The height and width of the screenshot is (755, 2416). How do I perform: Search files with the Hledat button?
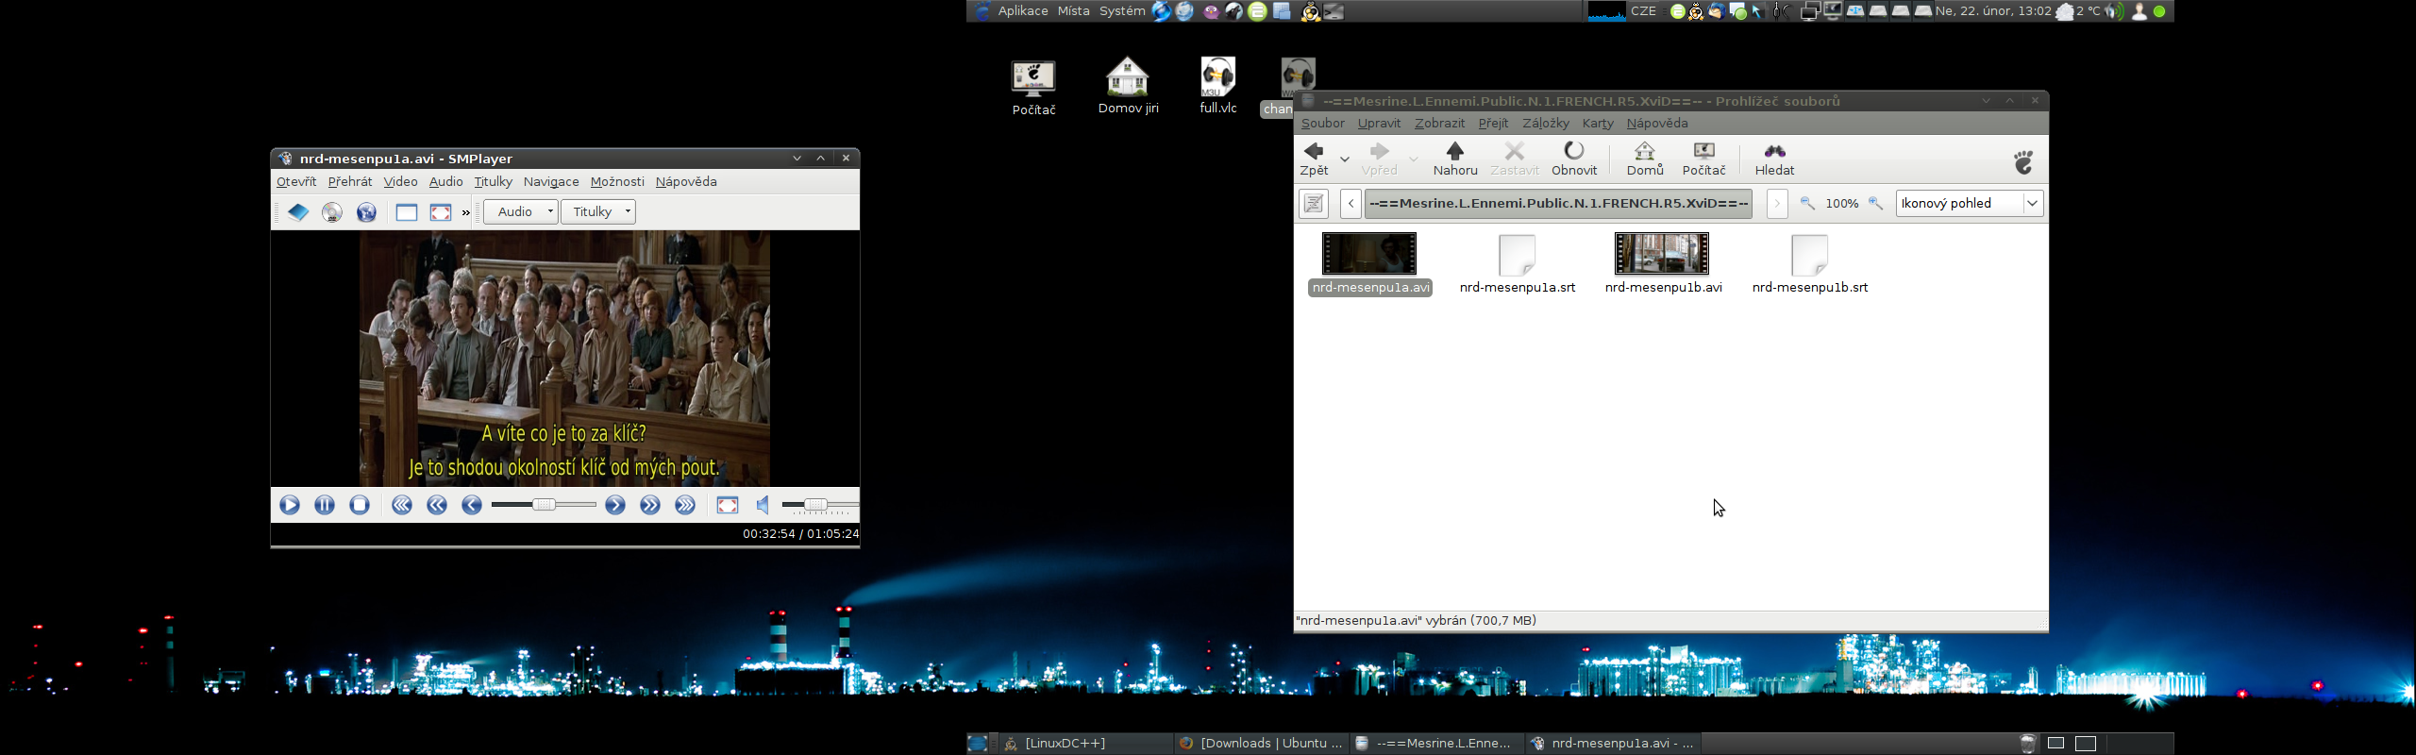point(1774,159)
